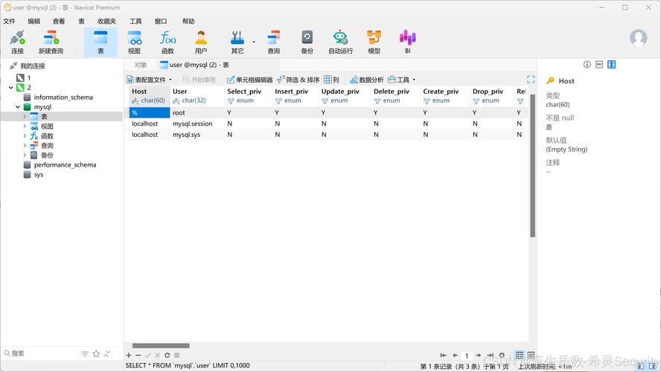Open the Tools menu in menu bar
661x372 pixels.
coord(135,21)
